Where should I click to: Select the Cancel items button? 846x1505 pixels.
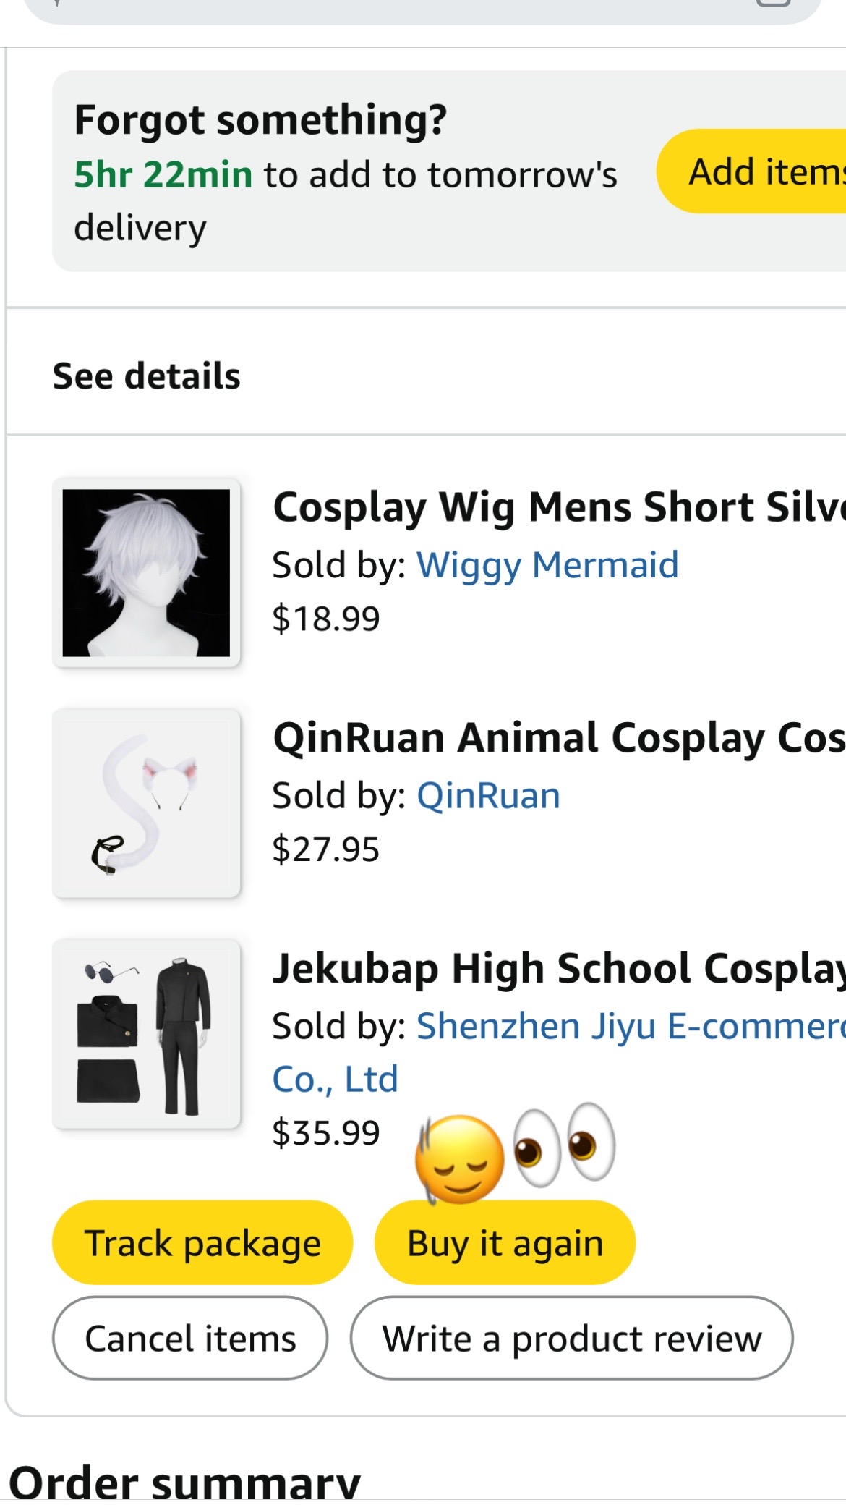[190, 1338]
